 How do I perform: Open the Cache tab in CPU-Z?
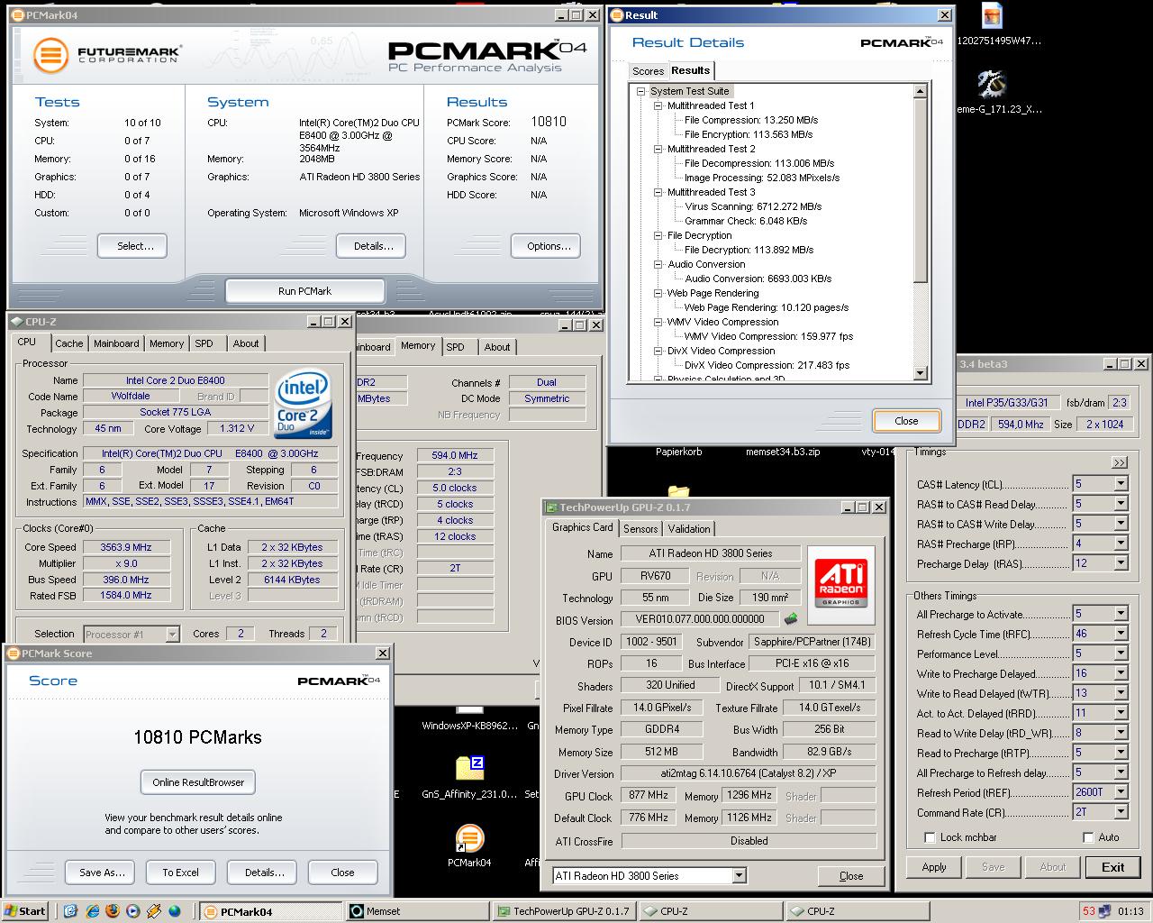click(x=68, y=343)
